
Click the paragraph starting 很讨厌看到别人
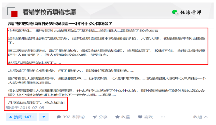106,93
